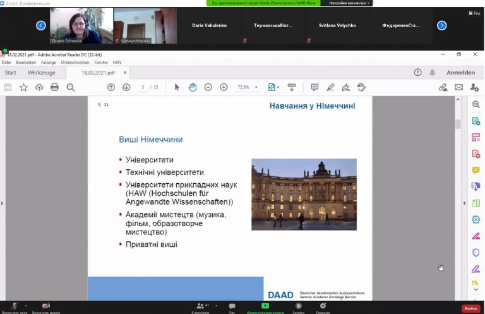Click the red leave meeting button
The image size is (485, 314).
(470, 308)
